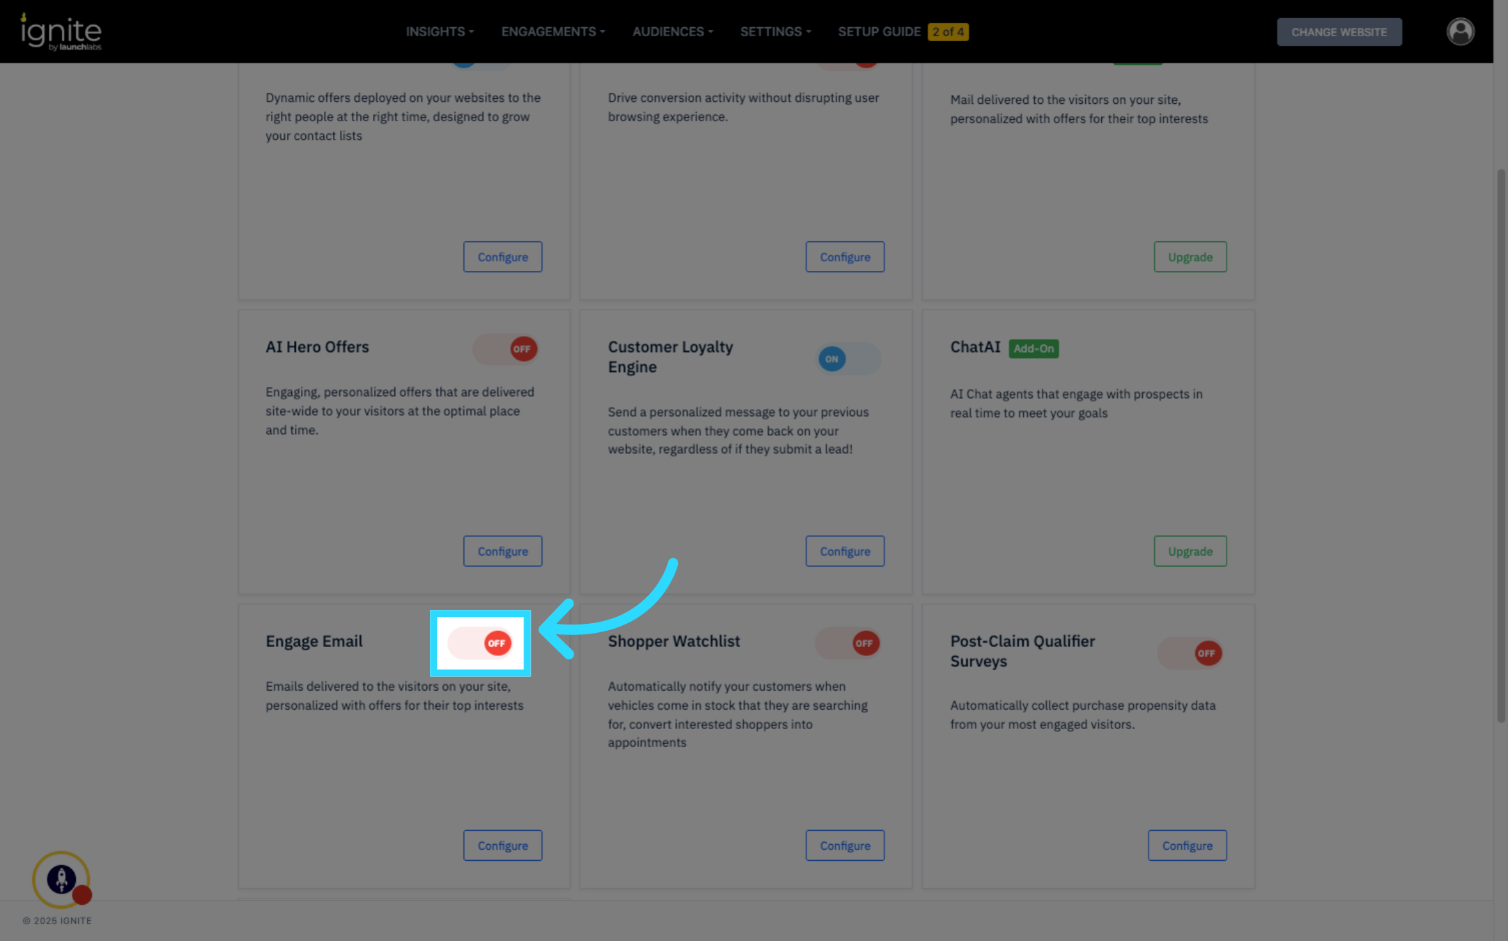
Task: Click the vertical page scrollbar
Action: (1500, 446)
